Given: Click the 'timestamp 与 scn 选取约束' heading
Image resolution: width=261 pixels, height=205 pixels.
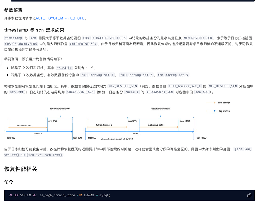Looking at the screenshot, I should 34,30.
